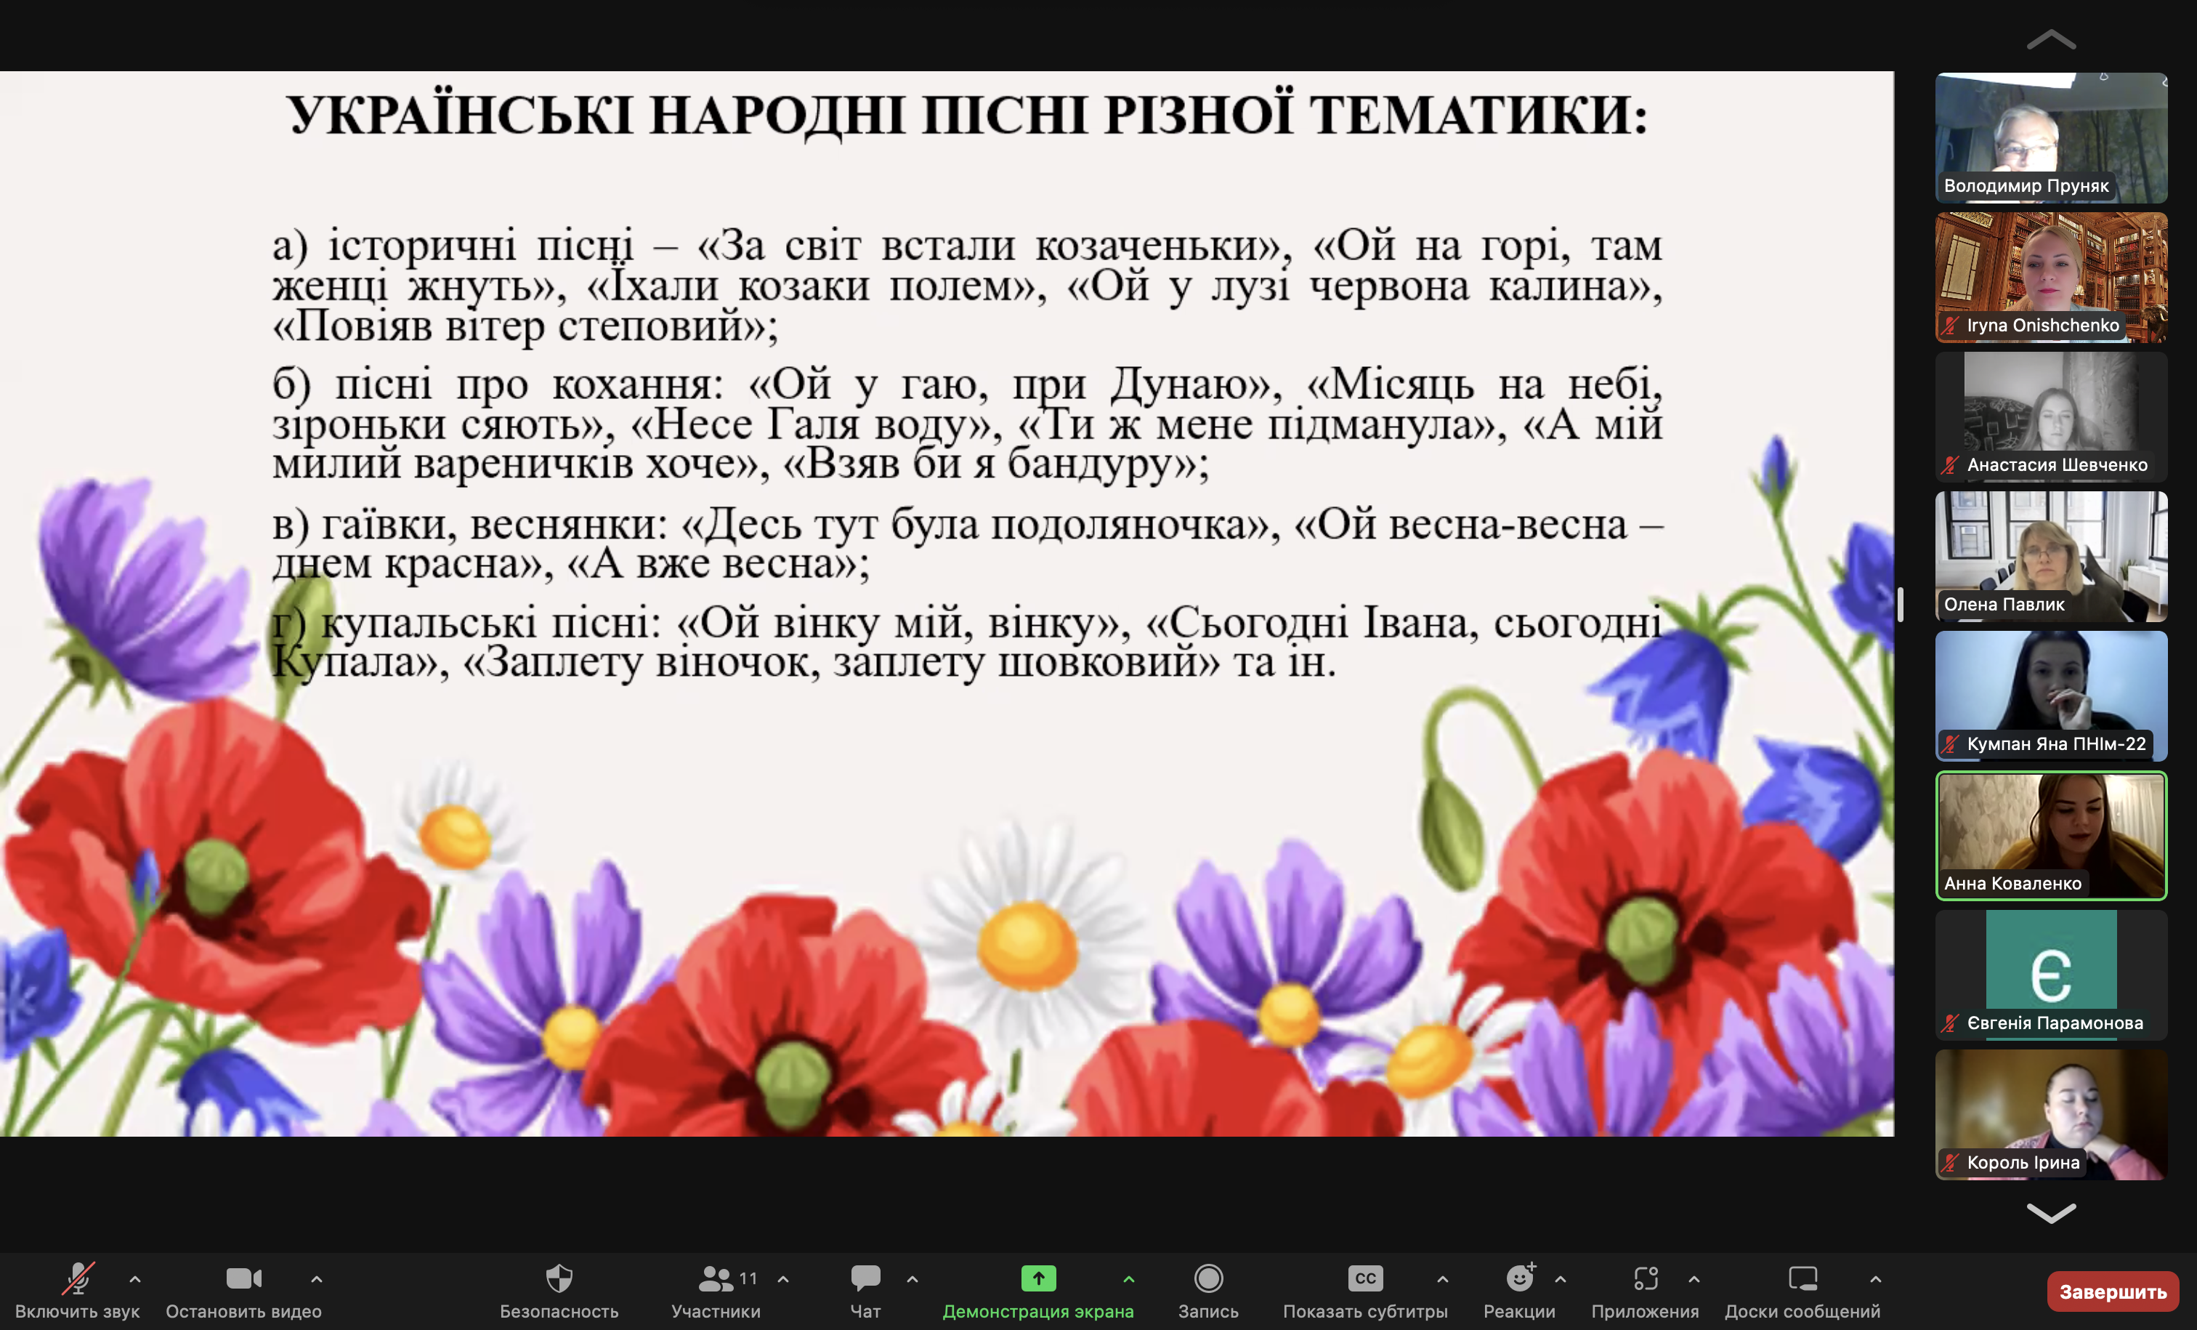
Task: Select Анастасия Шевченко video thumbnail
Action: pyautogui.click(x=2051, y=416)
